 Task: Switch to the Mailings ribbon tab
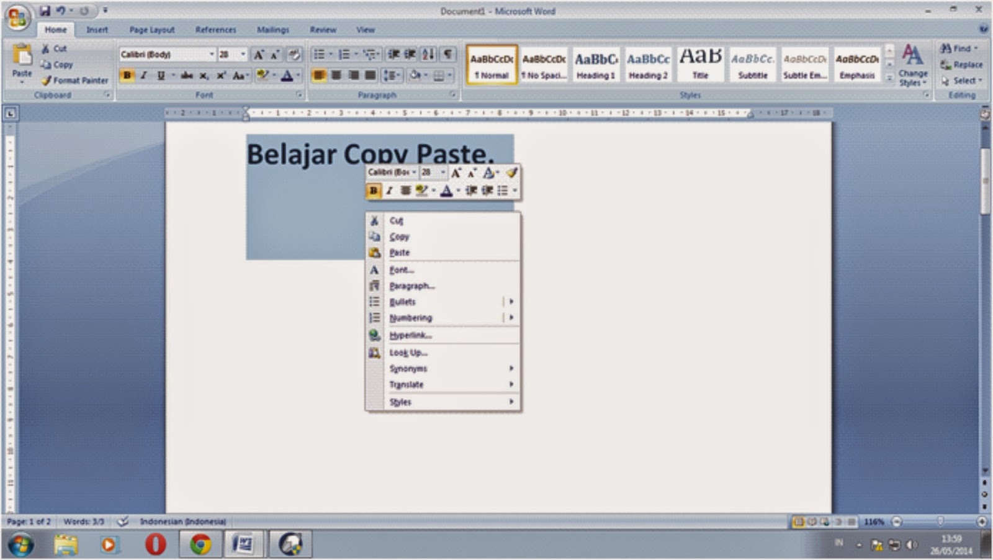[x=272, y=29]
